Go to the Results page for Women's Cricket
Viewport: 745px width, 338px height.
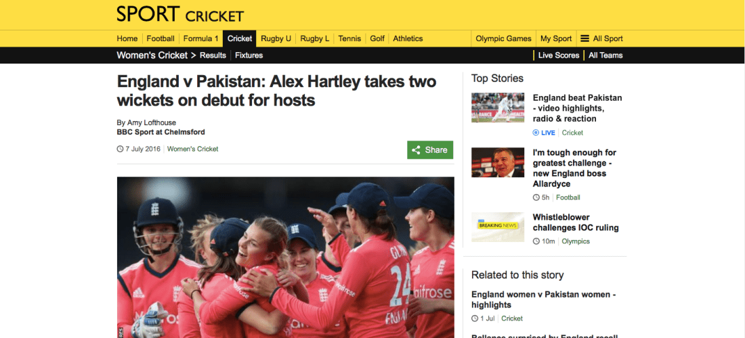(x=213, y=55)
